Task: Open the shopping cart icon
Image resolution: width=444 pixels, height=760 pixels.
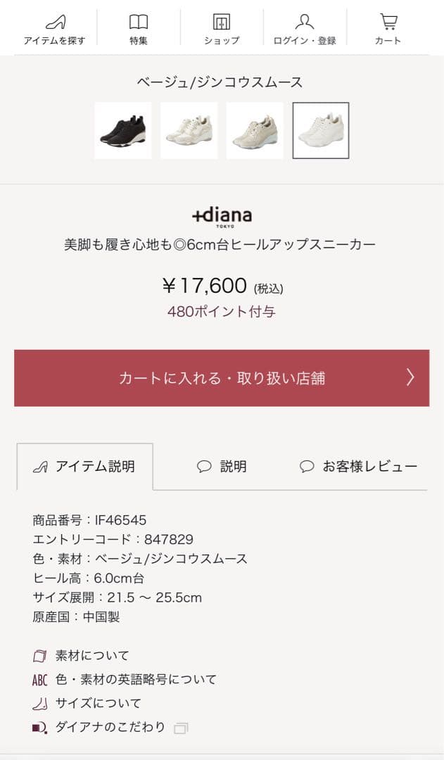Action: click(388, 22)
